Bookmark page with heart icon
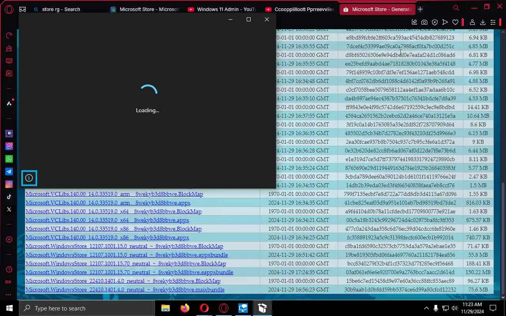This screenshot has width=506, height=316. [x=455, y=23]
